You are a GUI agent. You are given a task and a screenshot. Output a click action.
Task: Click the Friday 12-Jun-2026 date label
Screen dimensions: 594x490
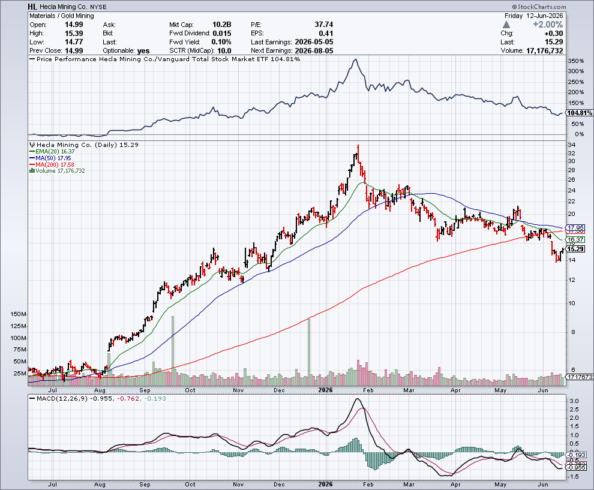534,16
